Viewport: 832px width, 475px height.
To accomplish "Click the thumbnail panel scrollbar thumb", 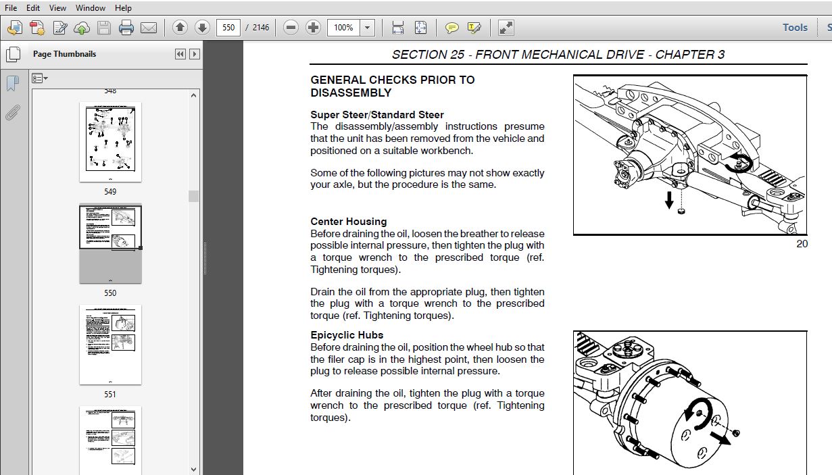I will 194,196.
